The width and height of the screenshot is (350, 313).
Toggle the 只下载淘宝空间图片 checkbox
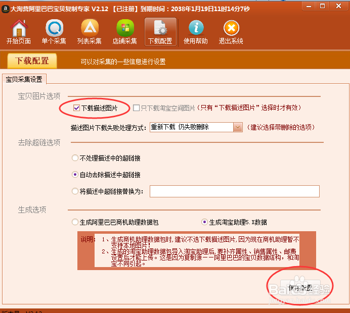pos(136,108)
